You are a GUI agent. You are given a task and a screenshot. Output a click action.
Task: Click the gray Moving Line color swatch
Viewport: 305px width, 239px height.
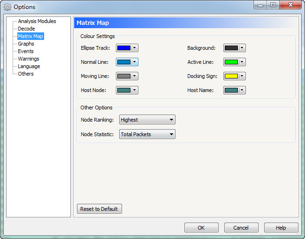pyautogui.click(x=124, y=76)
